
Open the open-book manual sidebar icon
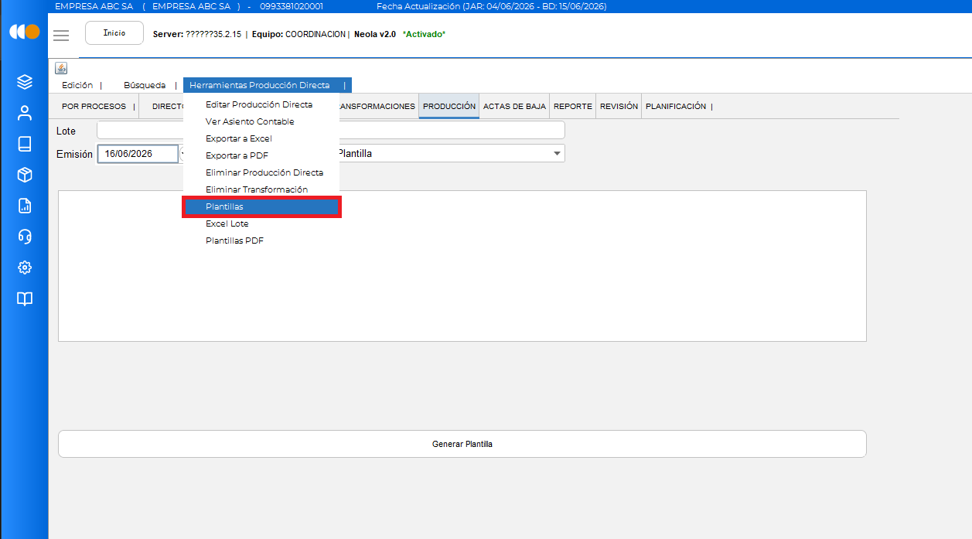24,298
